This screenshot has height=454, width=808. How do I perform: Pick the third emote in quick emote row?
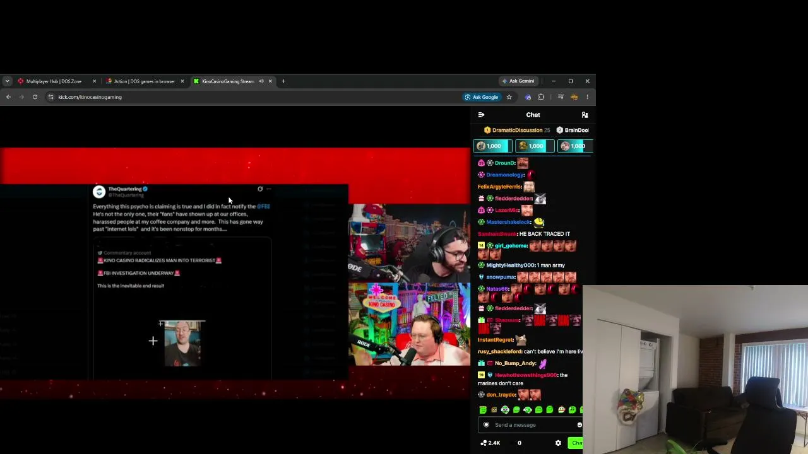505,410
